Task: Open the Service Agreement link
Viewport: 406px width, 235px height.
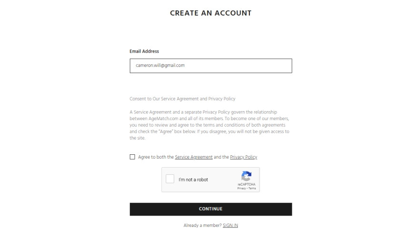Action: pos(194,157)
